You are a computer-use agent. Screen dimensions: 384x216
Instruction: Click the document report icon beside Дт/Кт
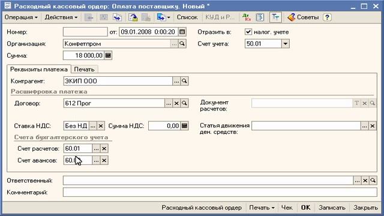click(260, 17)
